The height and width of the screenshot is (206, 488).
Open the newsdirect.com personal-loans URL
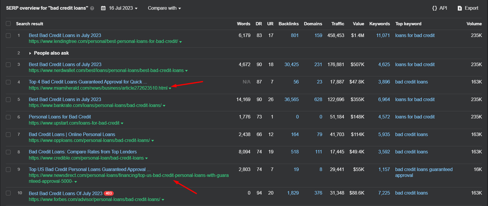(x=129, y=178)
